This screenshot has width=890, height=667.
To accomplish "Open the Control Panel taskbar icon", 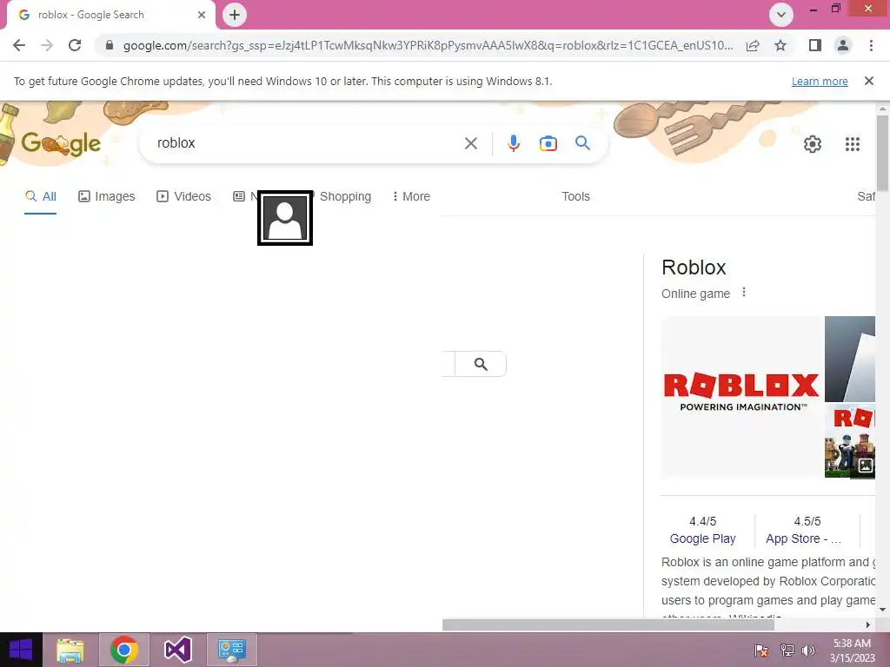I will pyautogui.click(x=231, y=650).
